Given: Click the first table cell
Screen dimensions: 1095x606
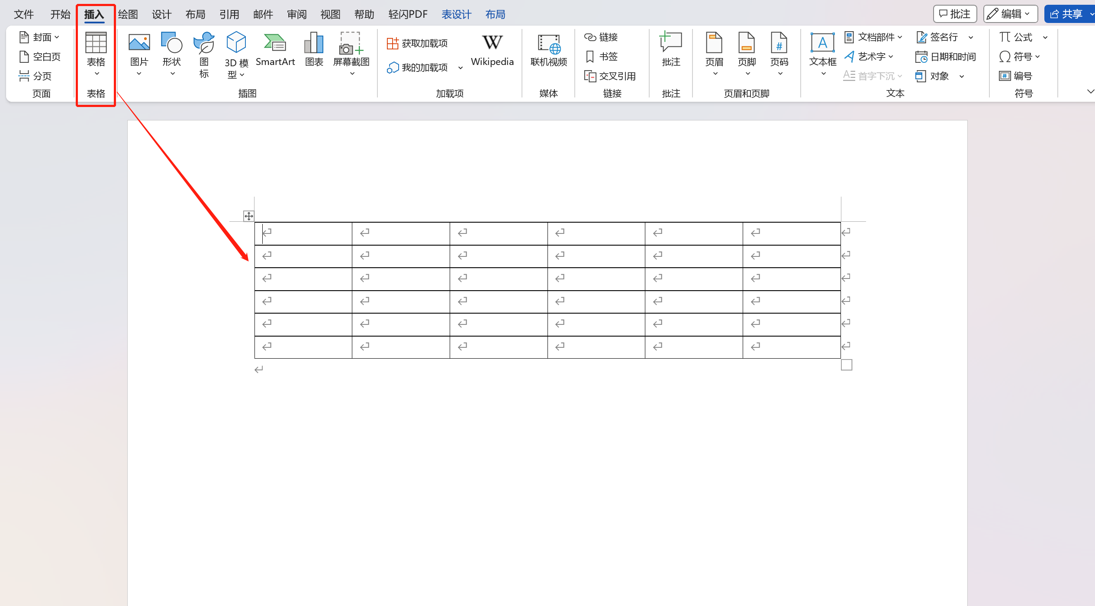Looking at the screenshot, I should click(x=303, y=233).
